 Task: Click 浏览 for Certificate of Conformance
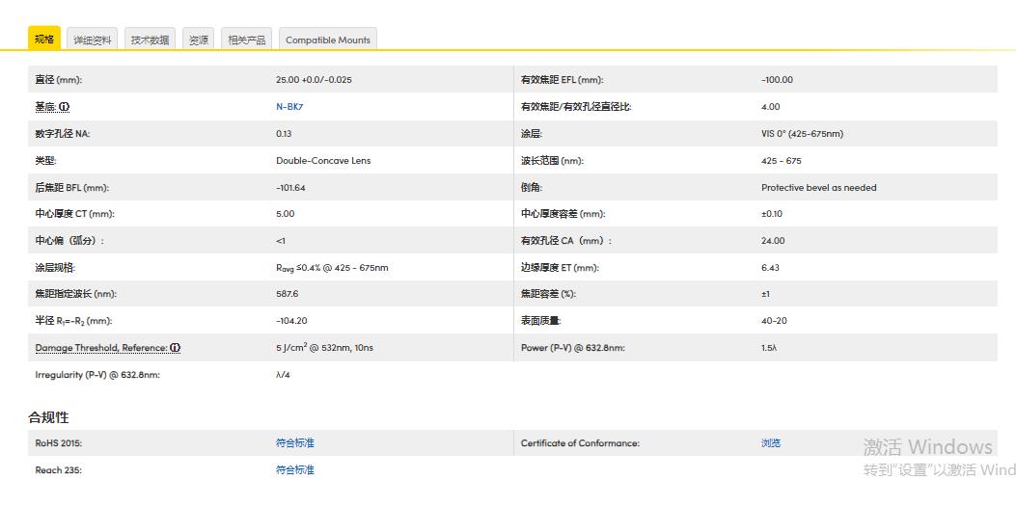pos(771,443)
